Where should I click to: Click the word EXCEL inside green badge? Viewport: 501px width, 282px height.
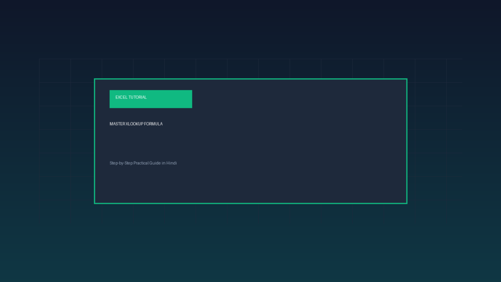121,97
